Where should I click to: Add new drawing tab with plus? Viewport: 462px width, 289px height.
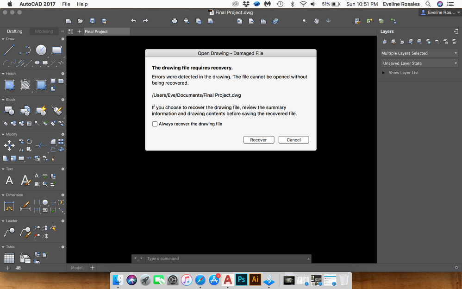point(79,31)
